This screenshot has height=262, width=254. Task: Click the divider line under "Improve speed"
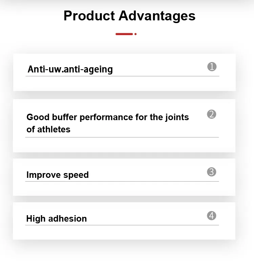(122, 181)
